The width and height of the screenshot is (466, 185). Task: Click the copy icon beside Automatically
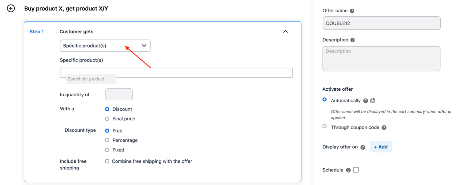[373, 101]
